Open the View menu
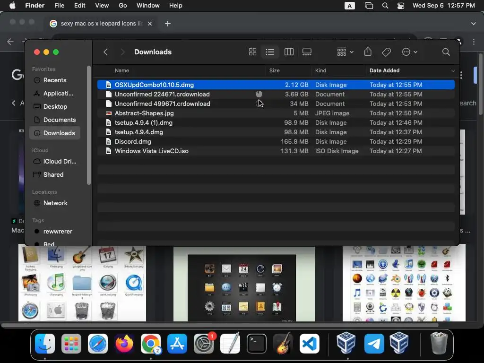Image resolution: width=484 pixels, height=363 pixels. 102,6
